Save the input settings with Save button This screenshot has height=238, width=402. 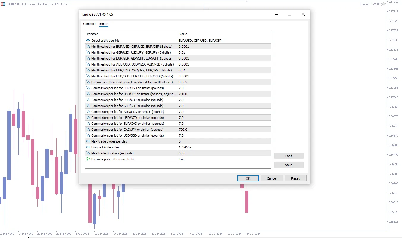coord(289,165)
